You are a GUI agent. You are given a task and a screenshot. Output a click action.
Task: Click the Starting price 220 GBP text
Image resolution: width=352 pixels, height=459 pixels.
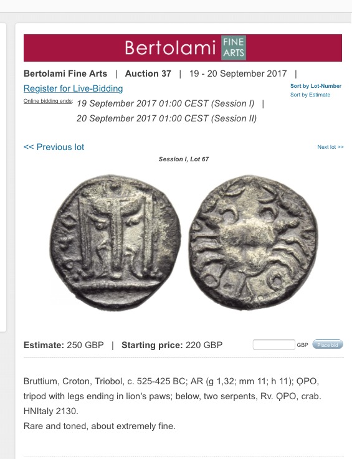[x=172, y=345]
